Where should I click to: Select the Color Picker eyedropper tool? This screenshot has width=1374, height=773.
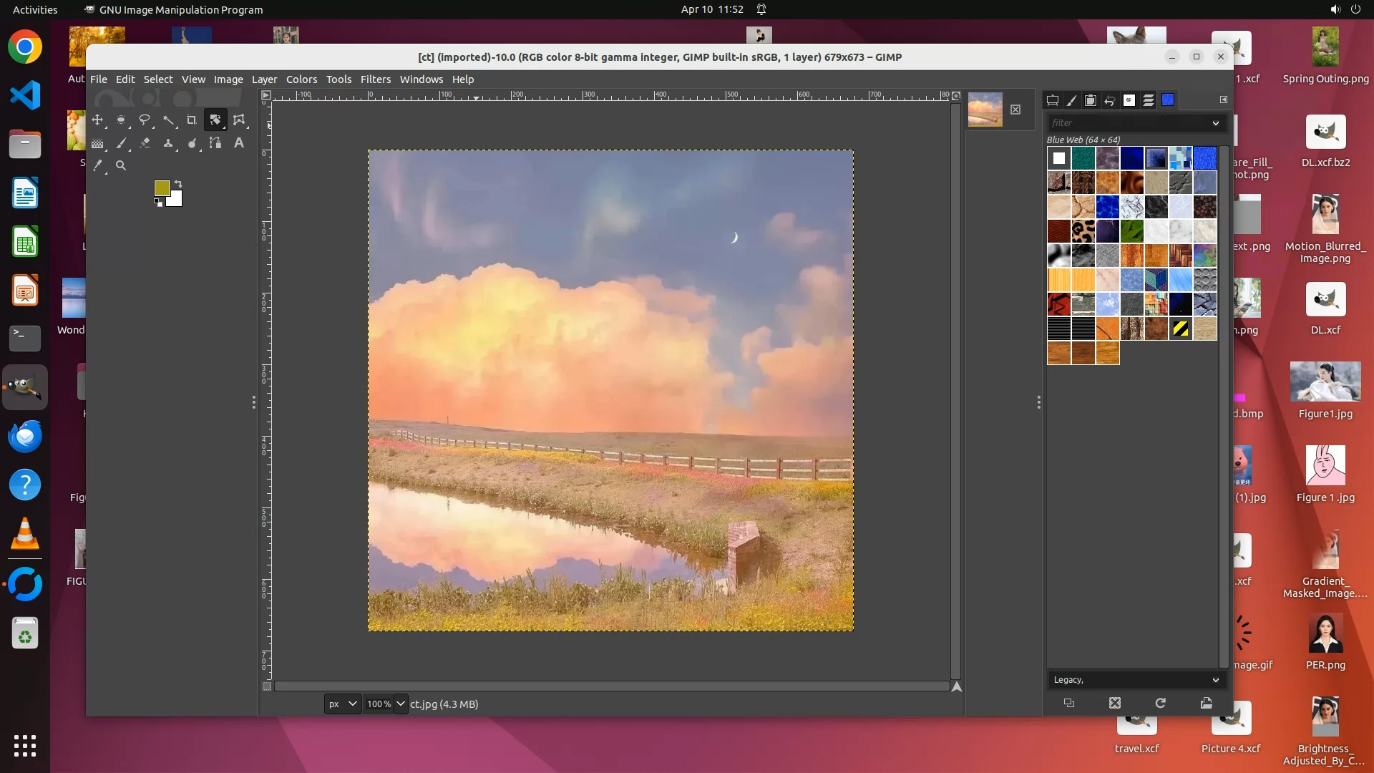[x=97, y=165]
